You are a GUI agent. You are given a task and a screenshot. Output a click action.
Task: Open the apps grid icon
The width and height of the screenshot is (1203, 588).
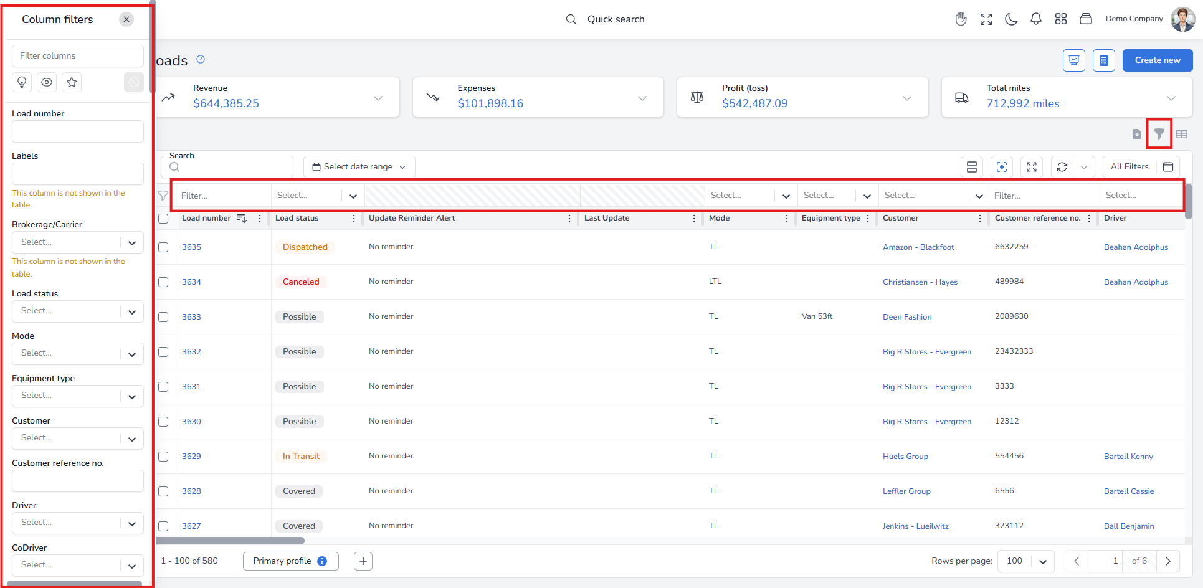click(1061, 19)
